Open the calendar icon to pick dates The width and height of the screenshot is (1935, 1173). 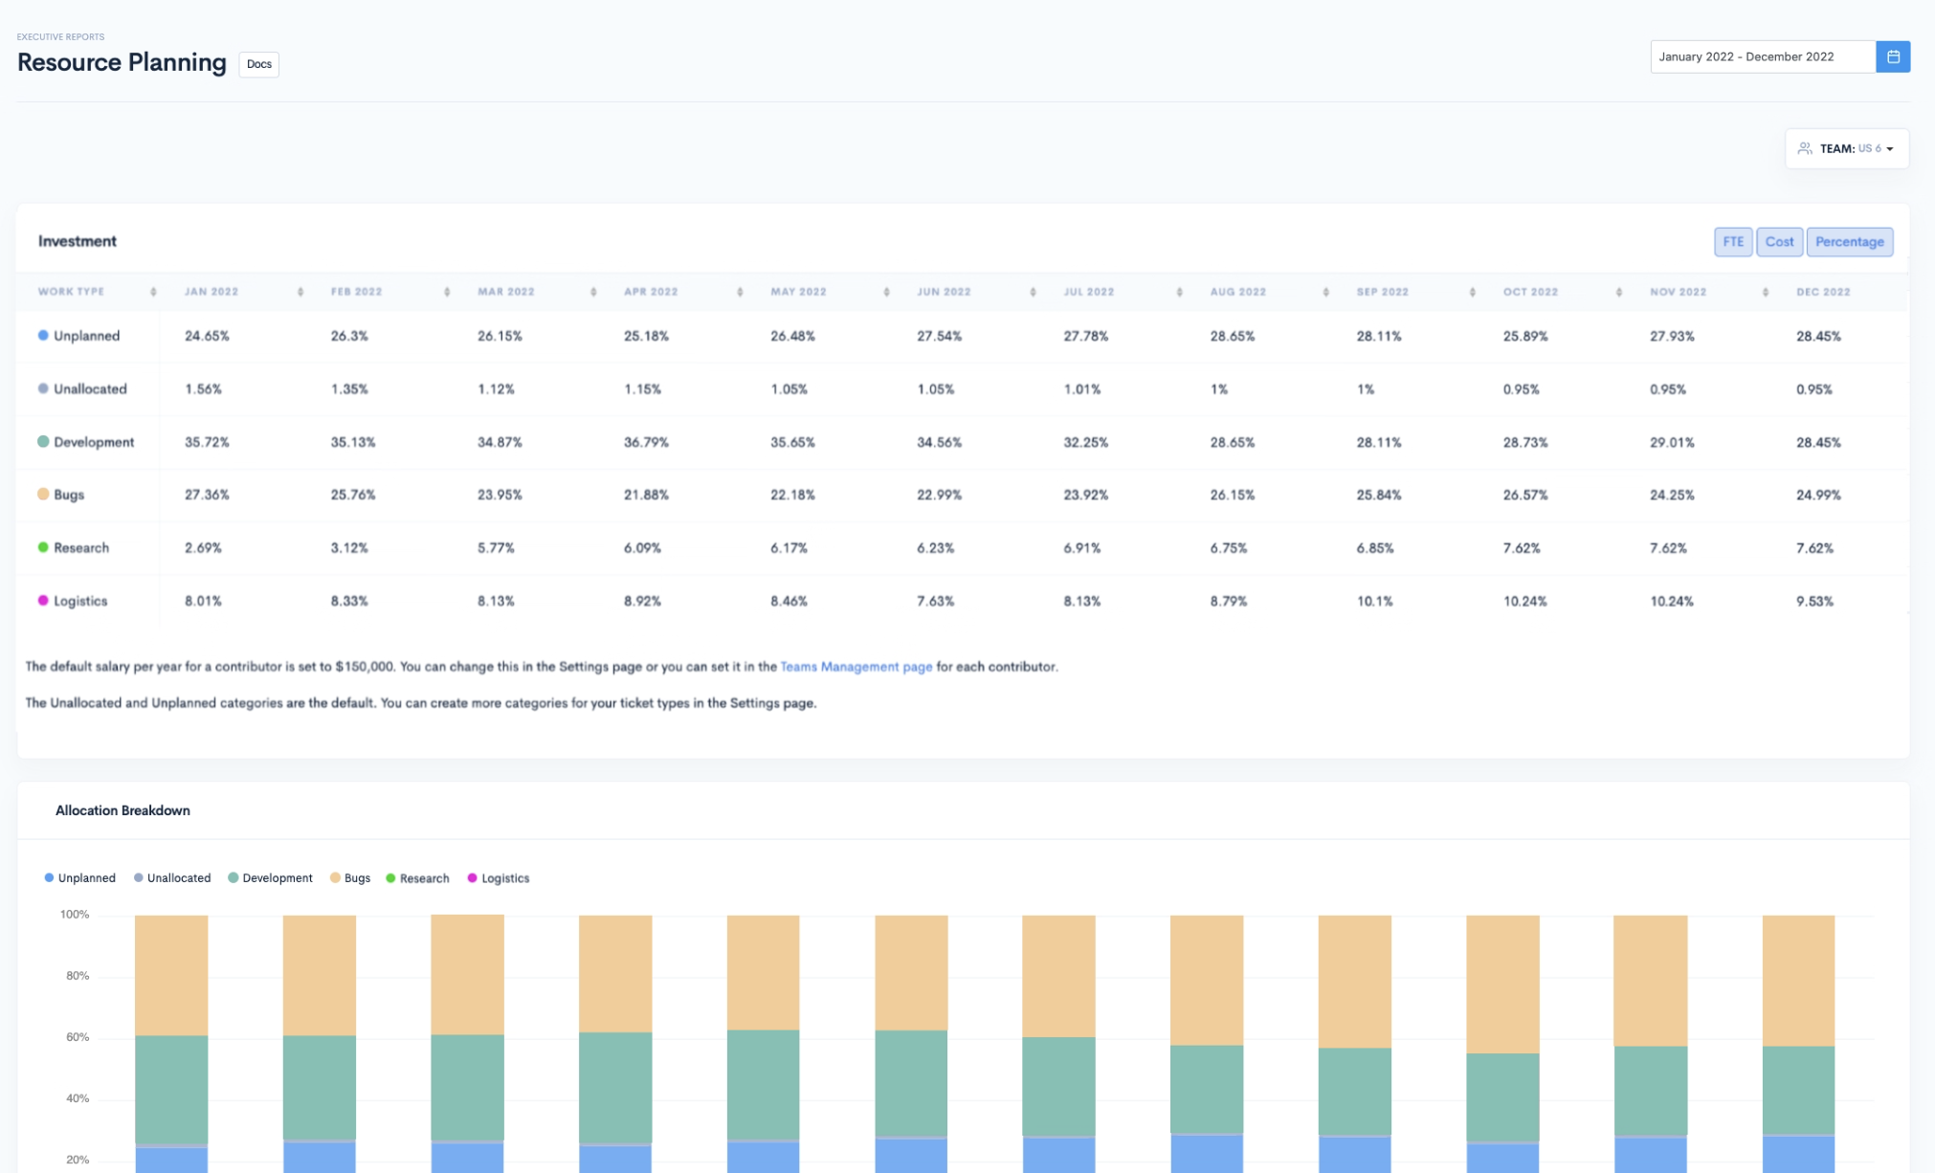click(x=1893, y=55)
